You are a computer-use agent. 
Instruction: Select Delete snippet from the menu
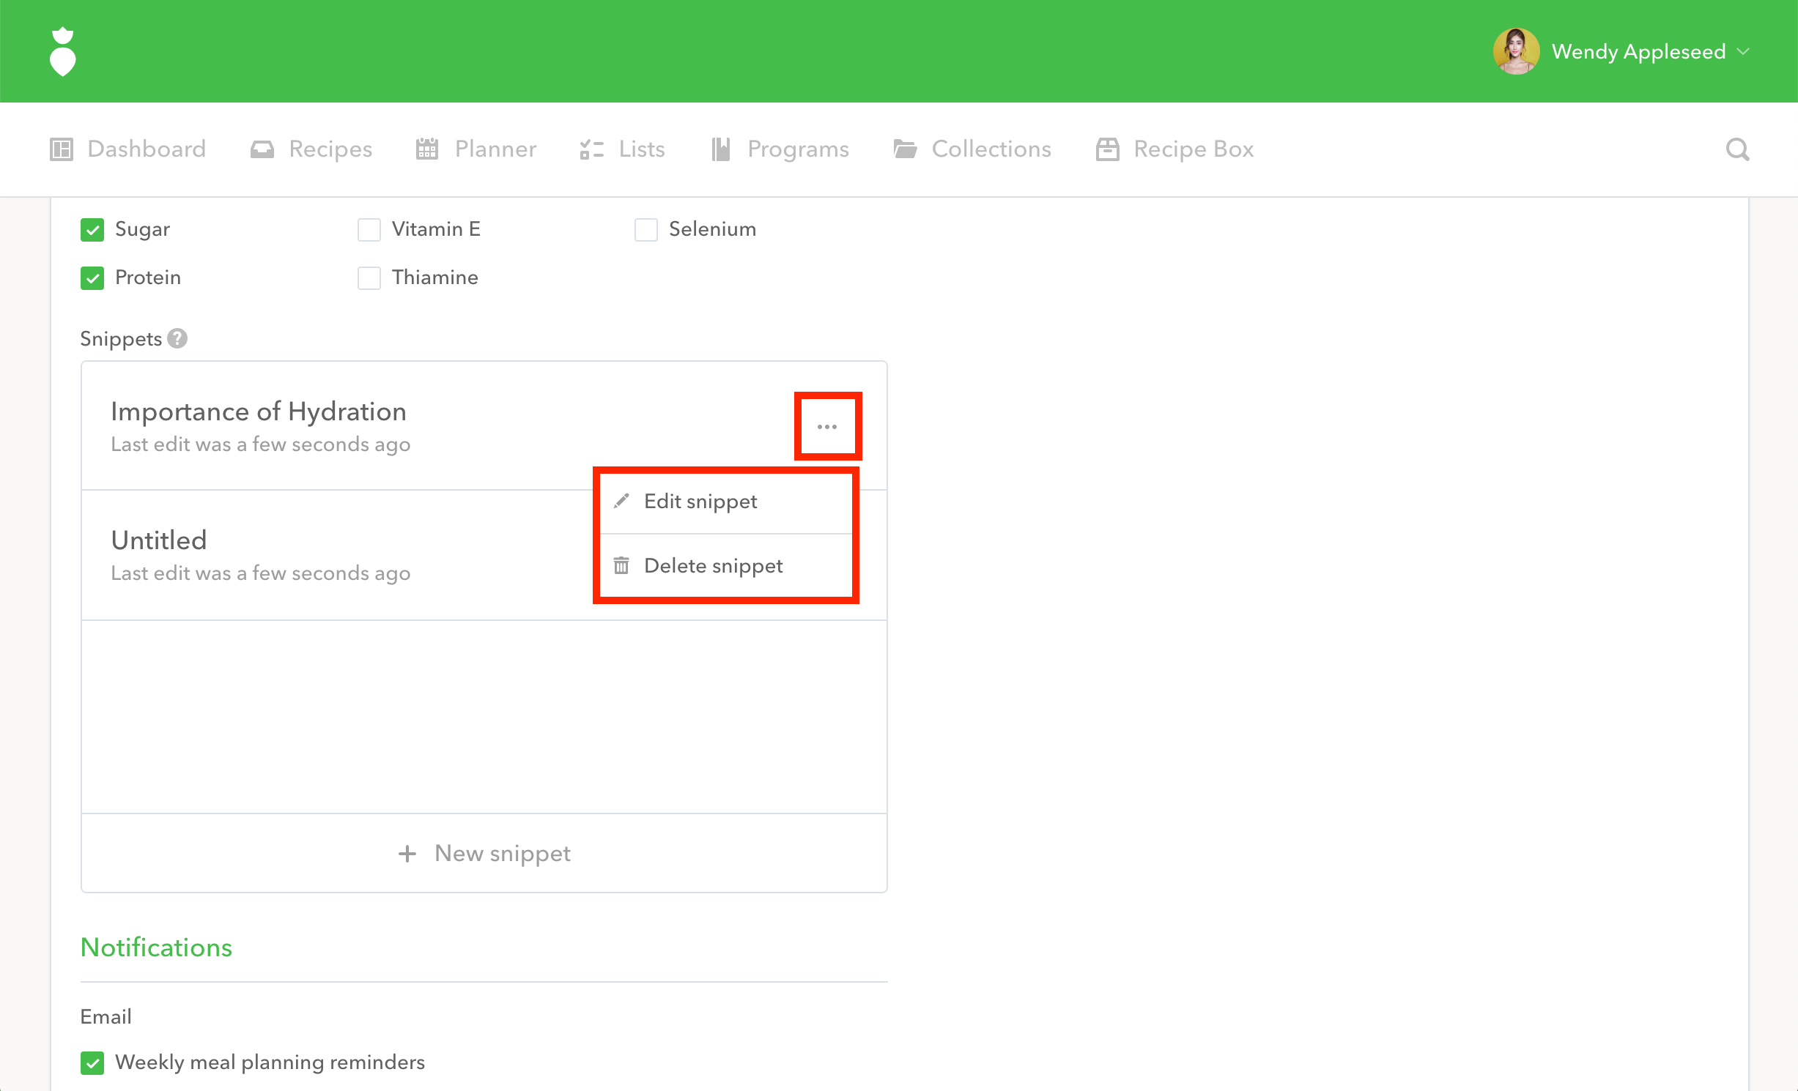click(x=713, y=566)
